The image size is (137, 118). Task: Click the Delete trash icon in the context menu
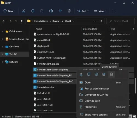[x=112, y=74]
